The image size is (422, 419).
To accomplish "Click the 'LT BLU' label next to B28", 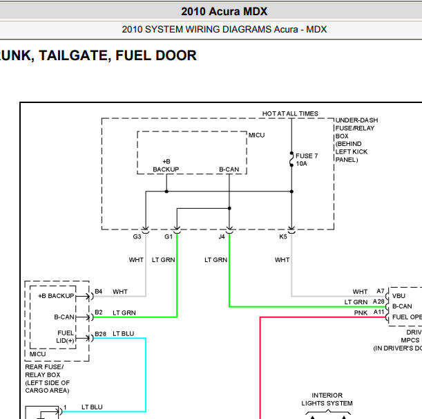I will click(x=123, y=333).
